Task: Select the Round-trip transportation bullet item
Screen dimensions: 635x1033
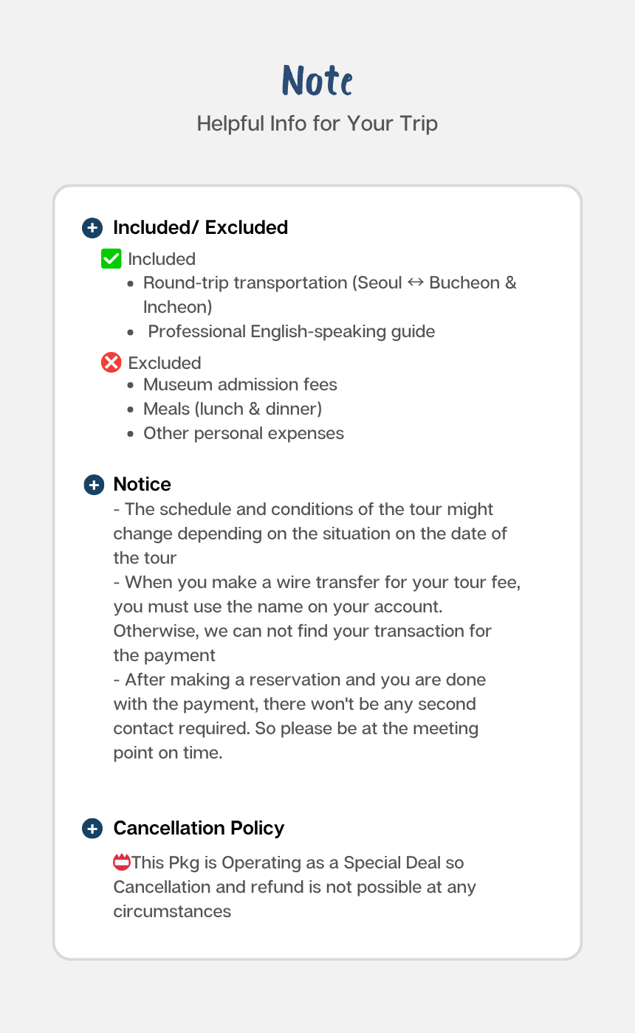Action: pos(330,294)
